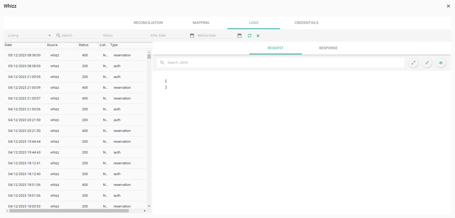This screenshot has height=218, width=455.
Task: Switch to the Credentials tab
Action: pyautogui.click(x=306, y=23)
